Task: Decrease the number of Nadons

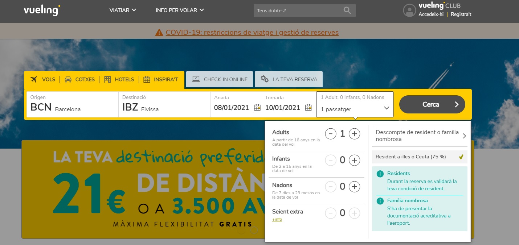Action: pos(330,187)
